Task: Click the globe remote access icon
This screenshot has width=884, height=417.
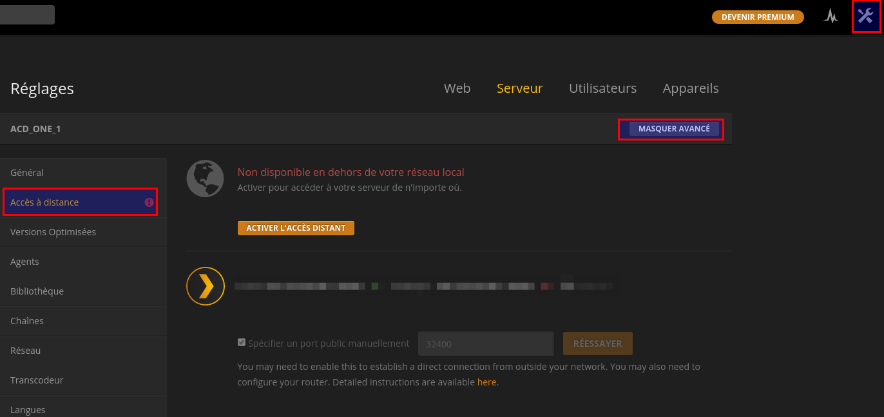Action: pos(205,179)
